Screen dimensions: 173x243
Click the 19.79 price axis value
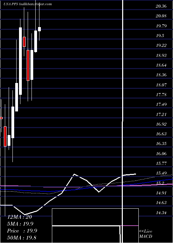pyautogui.click(x=161, y=26)
